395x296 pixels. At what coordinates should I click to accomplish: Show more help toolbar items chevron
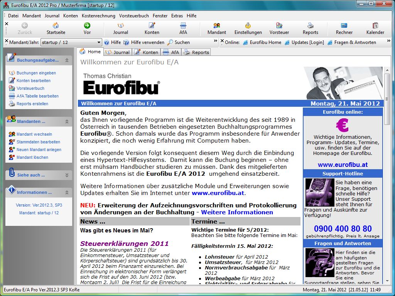pos(215,41)
